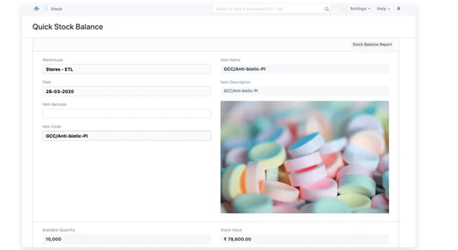Click the user avatar icon
This screenshot has width=458, height=250.
pyautogui.click(x=344, y=9)
